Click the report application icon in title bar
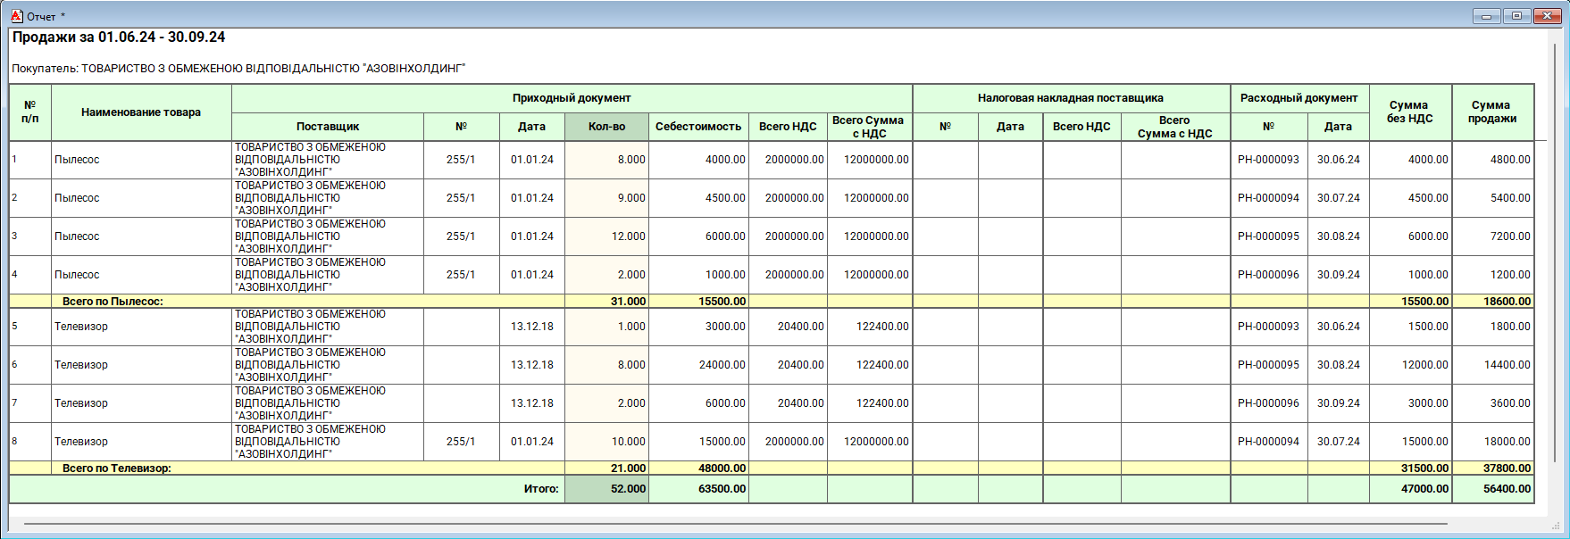Viewport: 1570px width, 539px height. pos(16,16)
